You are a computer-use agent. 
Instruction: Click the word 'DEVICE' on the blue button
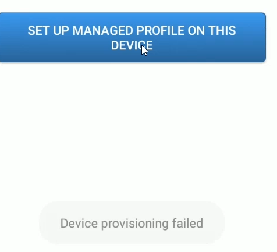pyautogui.click(x=132, y=45)
